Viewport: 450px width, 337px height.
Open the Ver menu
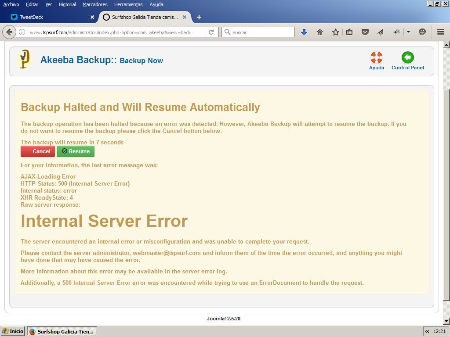point(48,4)
